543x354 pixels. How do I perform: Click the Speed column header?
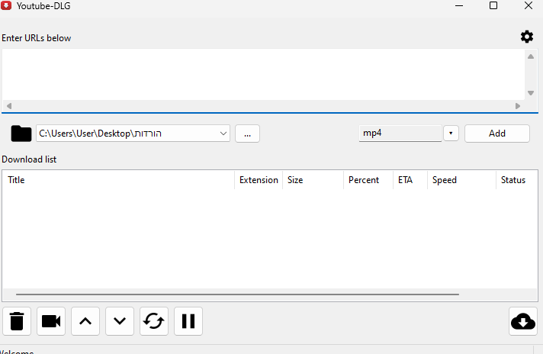coord(462,180)
